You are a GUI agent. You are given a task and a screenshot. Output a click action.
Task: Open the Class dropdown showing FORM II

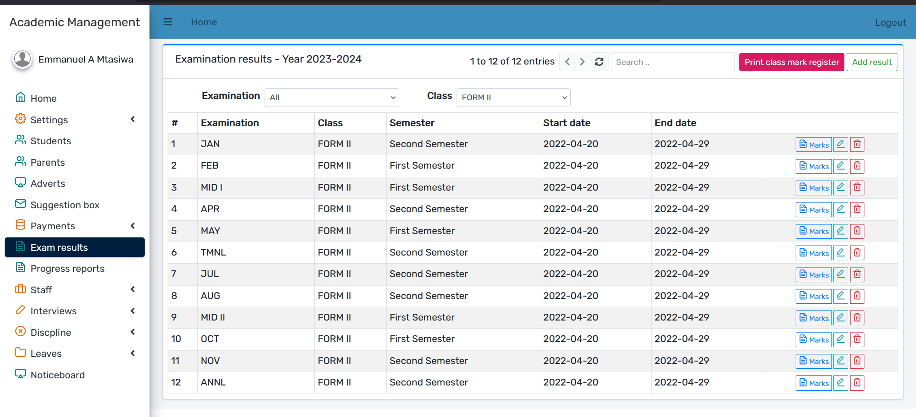click(x=513, y=97)
